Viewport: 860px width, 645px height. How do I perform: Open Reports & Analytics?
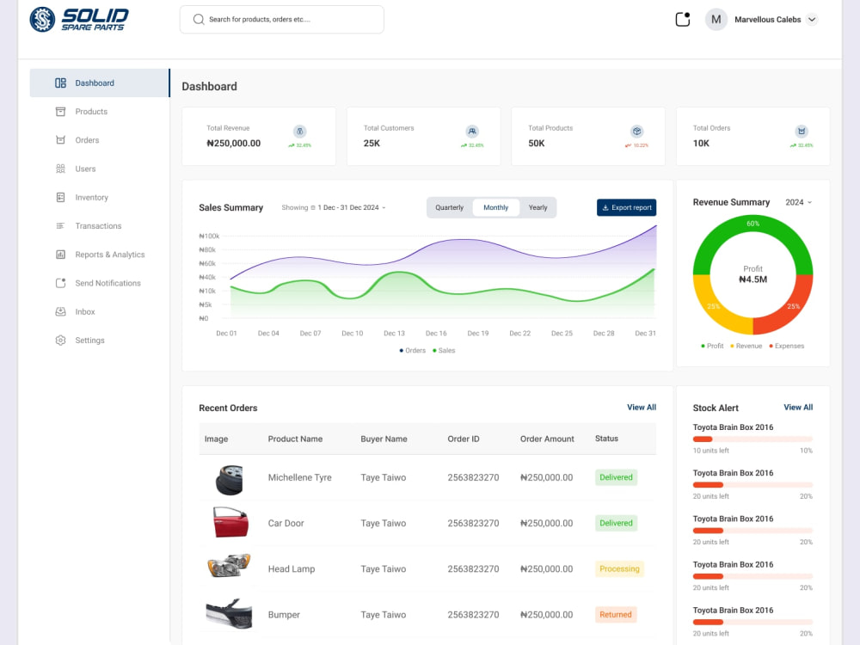coord(100,254)
